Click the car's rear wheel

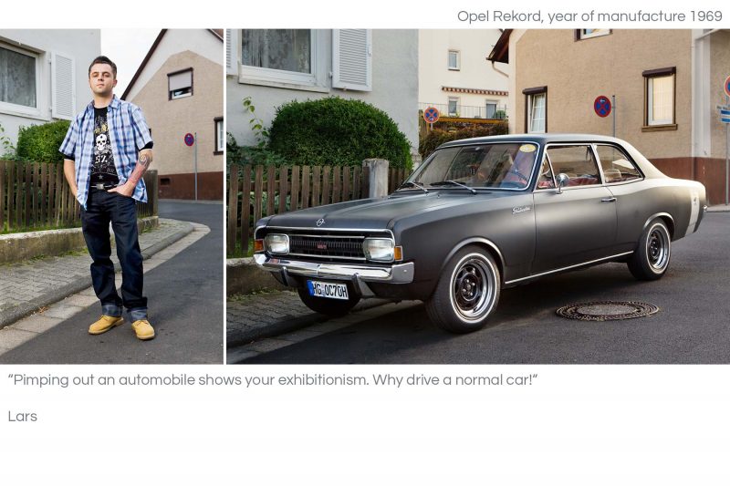[651, 250]
